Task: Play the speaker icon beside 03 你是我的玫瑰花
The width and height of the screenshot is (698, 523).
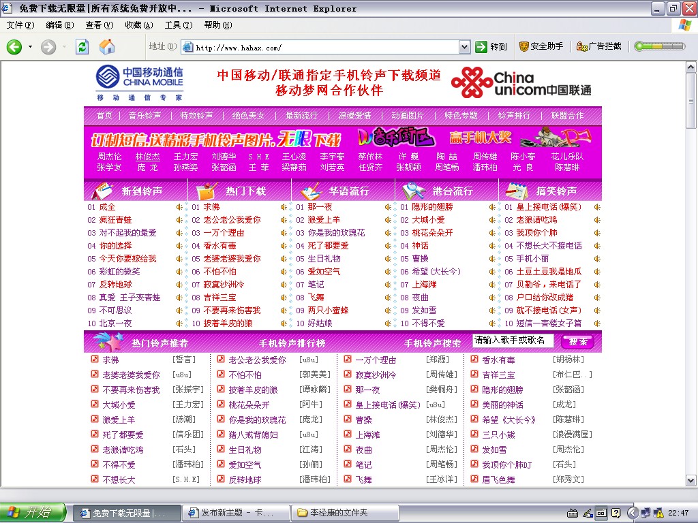Action: 388,233
